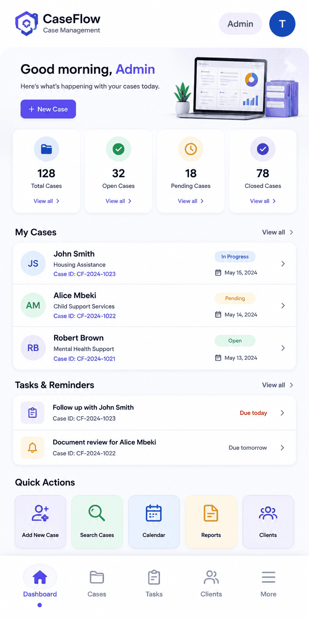
Task: Click the Admin role pill
Action: pos(241,24)
